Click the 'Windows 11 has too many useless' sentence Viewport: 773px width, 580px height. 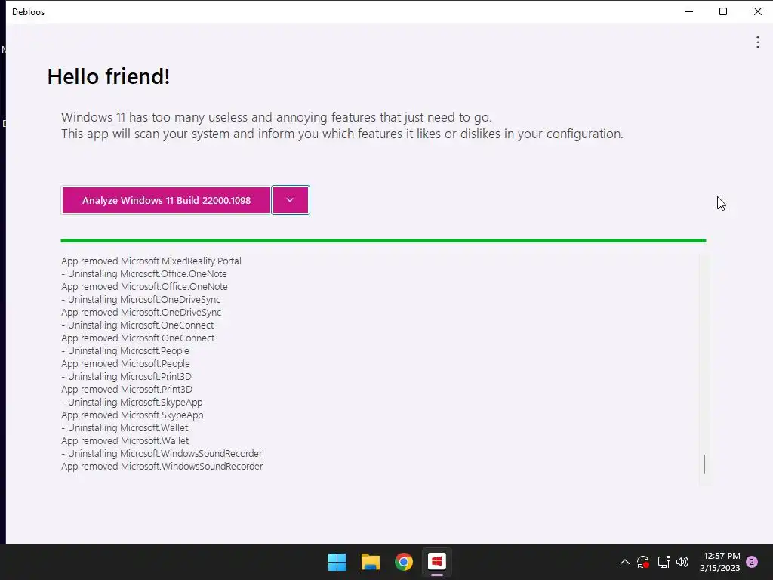point(276,117)
